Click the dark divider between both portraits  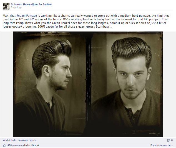click(89, 84)
